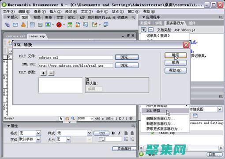The image size is (225, 159).
Task: Click the Templates insert icon
Action: (x=95, y=25)
